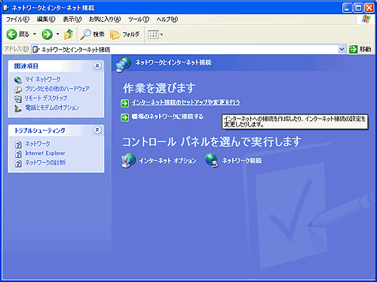Image resolution: width=377 pixels, height=282 pixels.
Task: Open the 編集(E) menu
Action: (x=46, y=20)
